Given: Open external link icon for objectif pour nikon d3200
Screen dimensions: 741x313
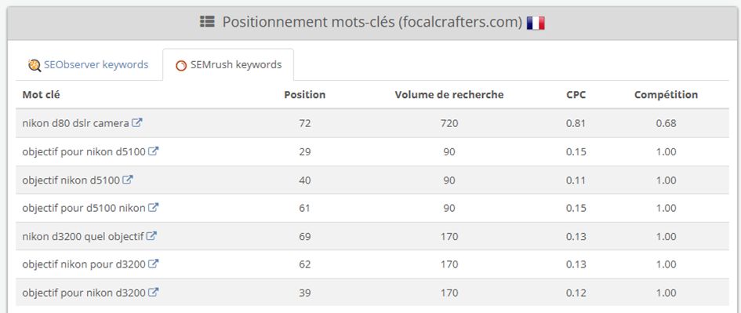Looking at the screenshot, I should pyautogui.click(x=153, y=292).
